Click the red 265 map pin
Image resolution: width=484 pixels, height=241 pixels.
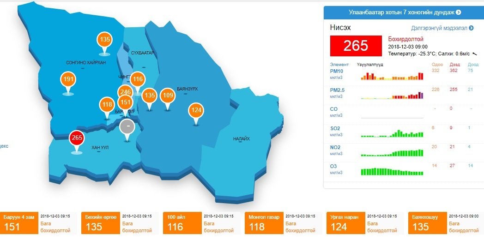pyautogui.click(x=77, y=138)
